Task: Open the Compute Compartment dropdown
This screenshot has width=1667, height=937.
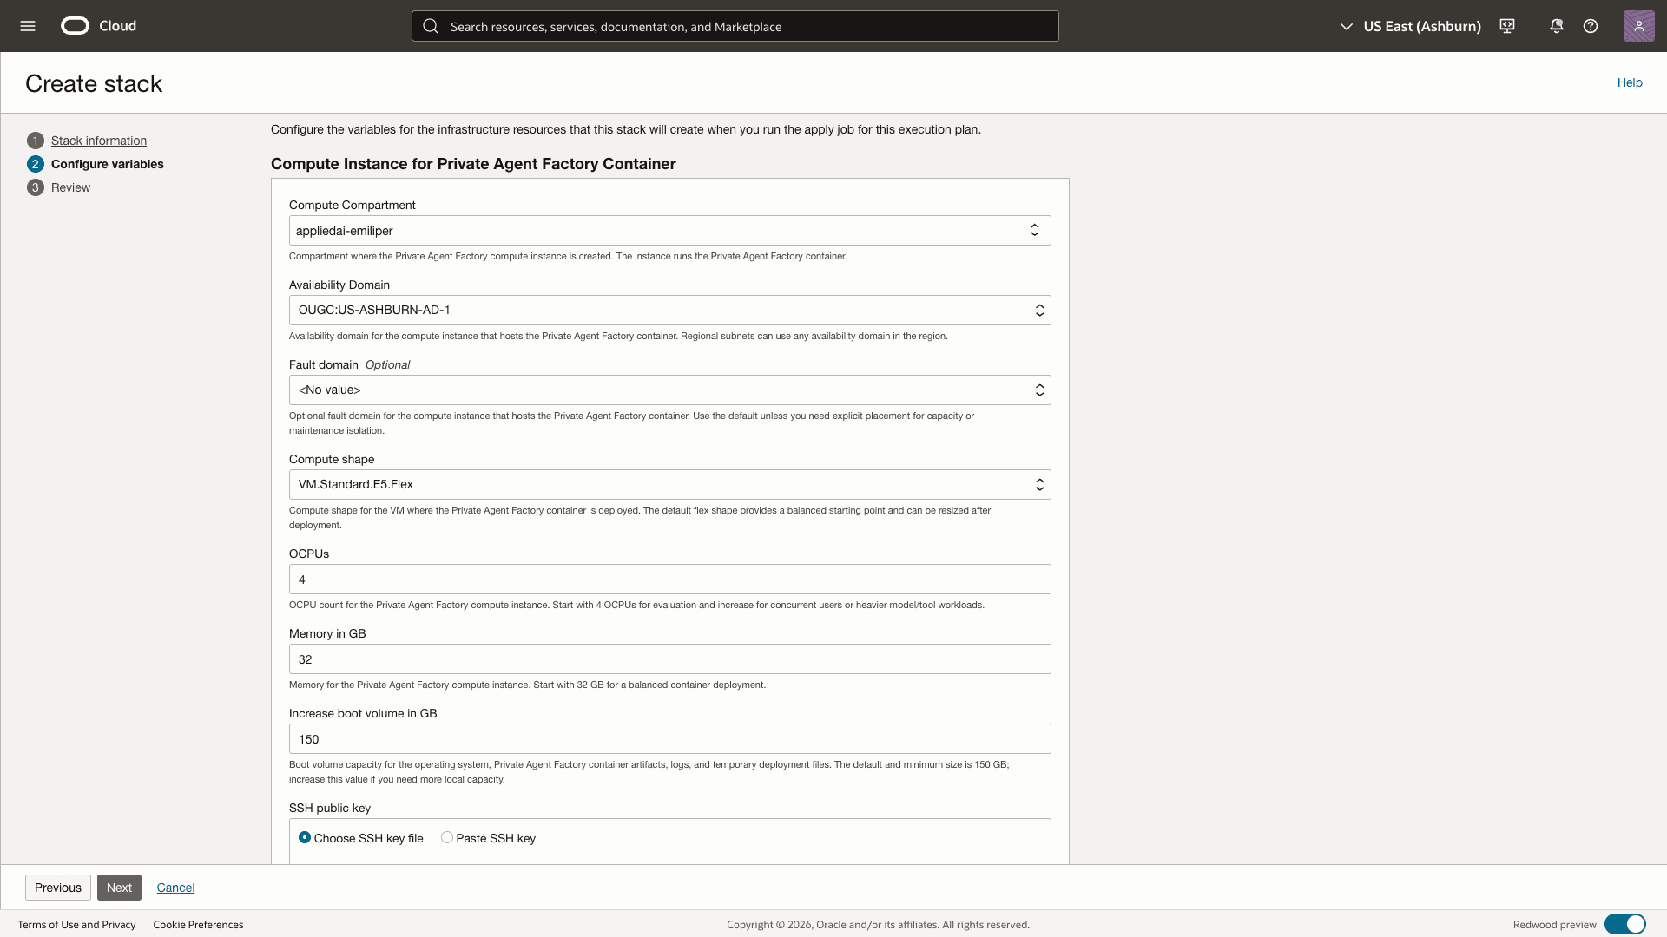Action: [x=669, y=231]
